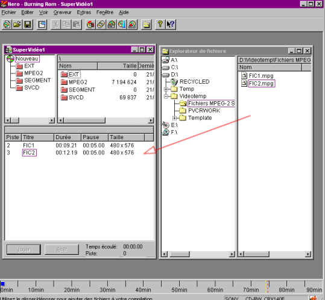
Task: Click the Pause column header
Action: click(95, 137)
